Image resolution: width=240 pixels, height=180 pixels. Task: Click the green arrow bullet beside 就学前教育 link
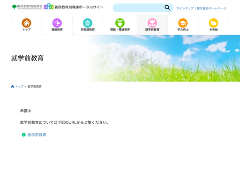(23, 135)
